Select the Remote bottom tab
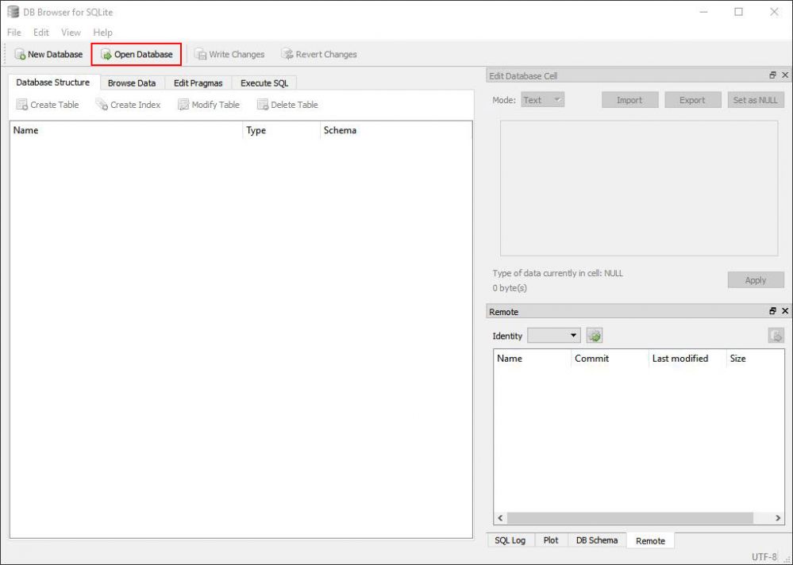The height and width of the screenshot is (565, 793). pos(650,540)
